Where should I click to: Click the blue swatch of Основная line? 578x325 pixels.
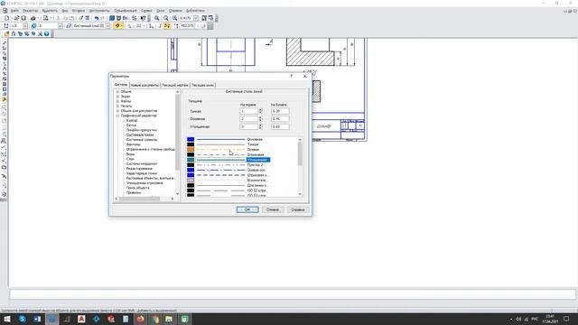tap(191, 139)
